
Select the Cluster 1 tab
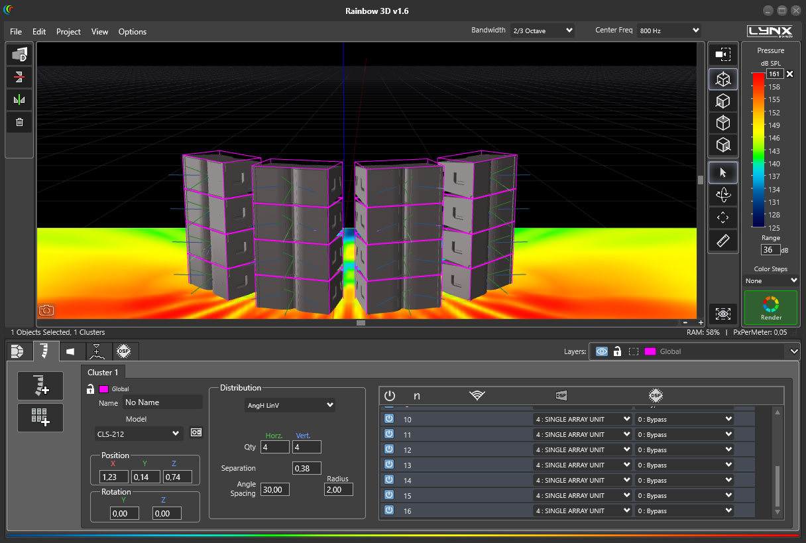tap(103, 373)
